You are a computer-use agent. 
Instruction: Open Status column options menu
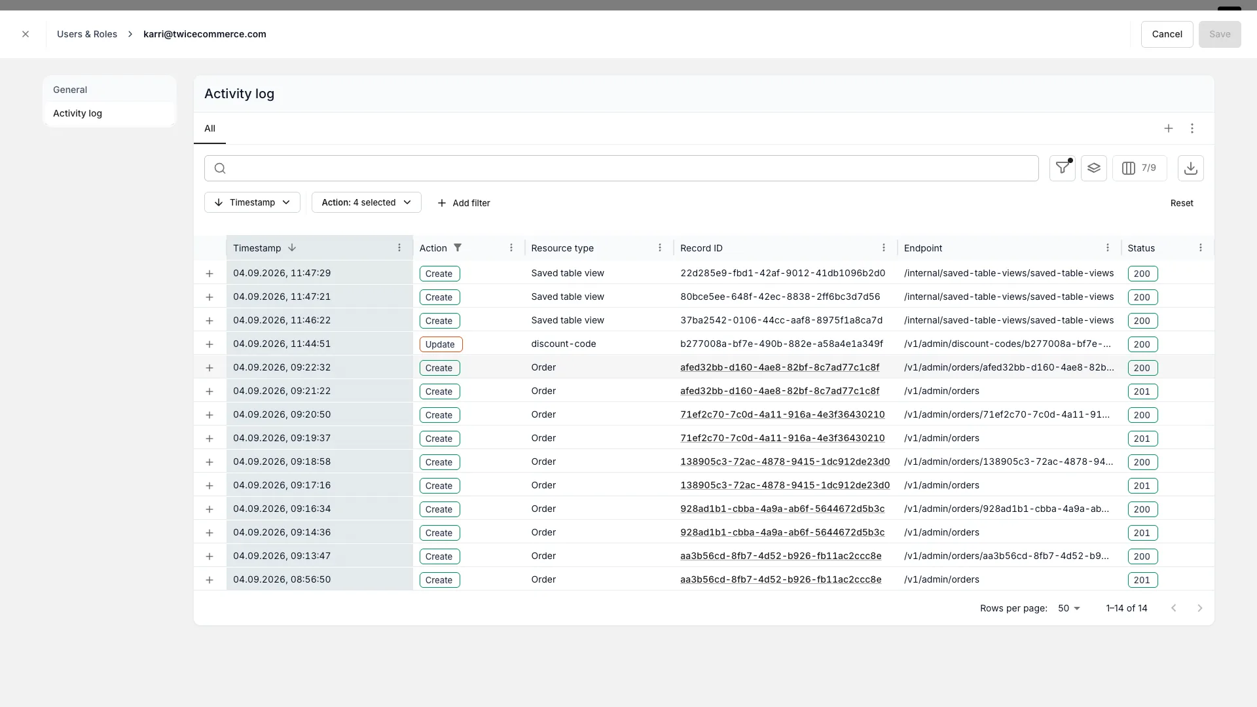coord(1201,248)
